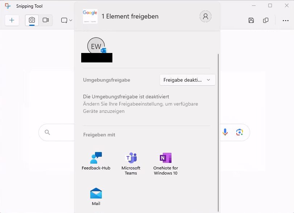This screenshot has height=213, width=294.
Task: Share with Feedback-Hub
Action: tap(96, 161)
